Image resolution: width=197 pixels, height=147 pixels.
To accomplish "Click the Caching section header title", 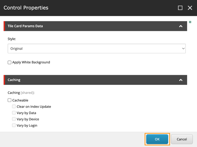I will (x=14, y=80).
